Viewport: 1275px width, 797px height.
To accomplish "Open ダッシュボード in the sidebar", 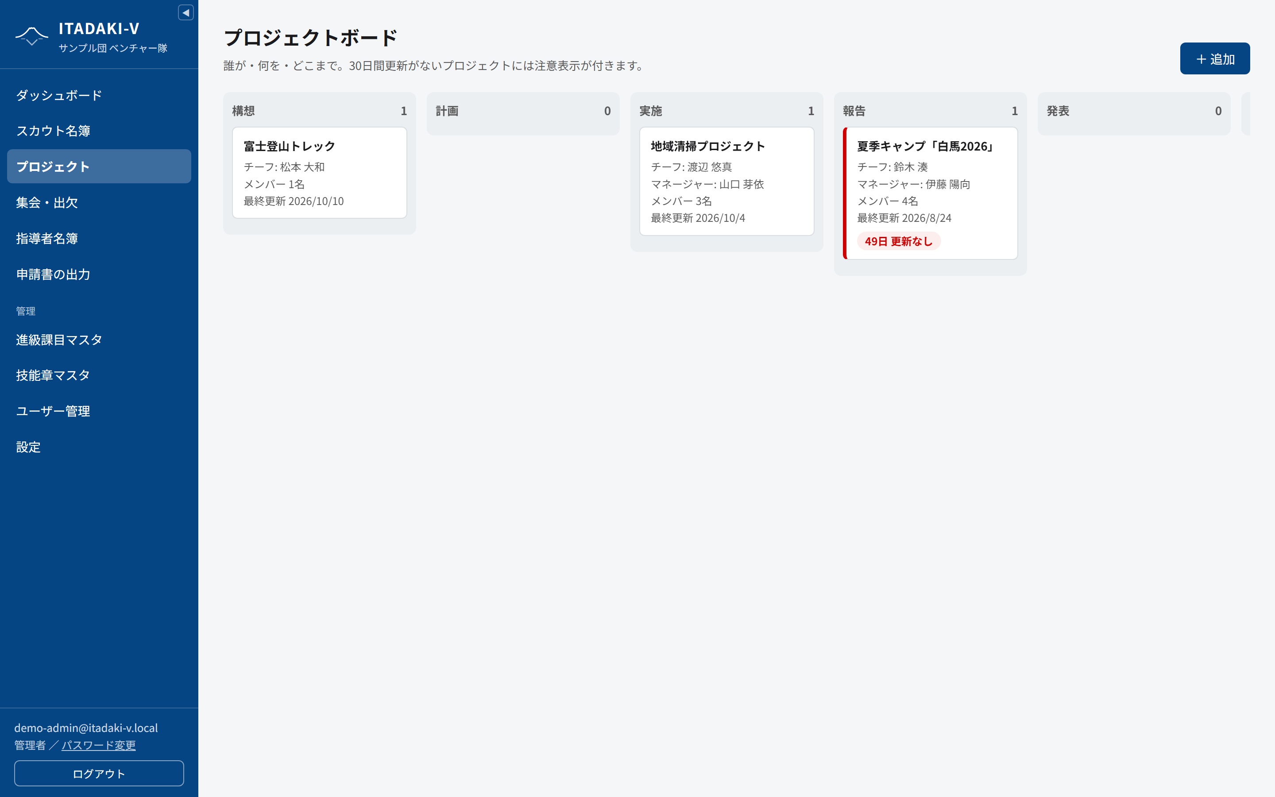I will [99, 95].
